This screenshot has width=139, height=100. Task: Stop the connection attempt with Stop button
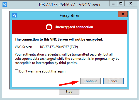69,92
